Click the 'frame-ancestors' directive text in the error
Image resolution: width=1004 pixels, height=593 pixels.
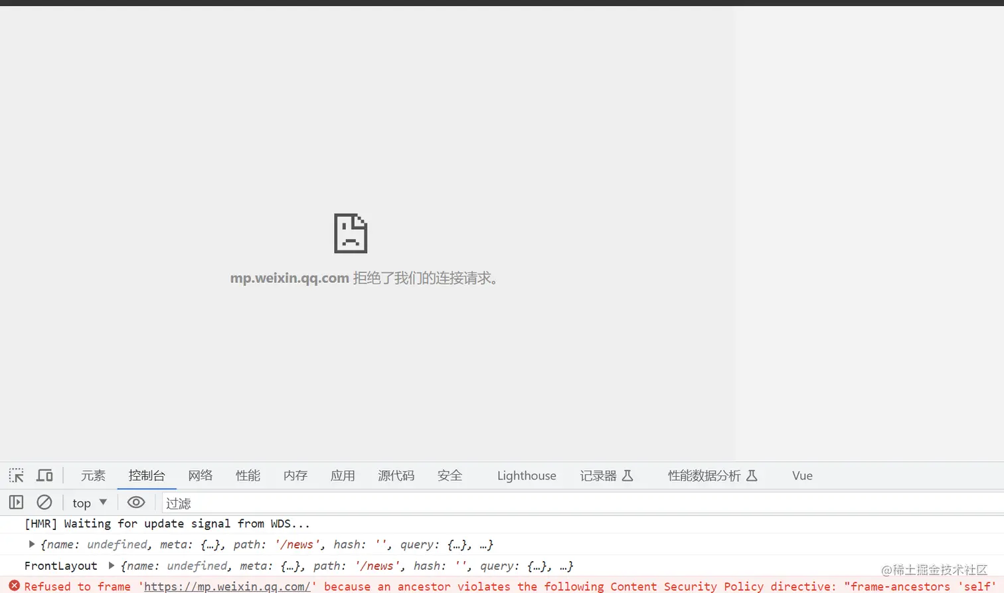pyautogui.click(x=900, y=586)
